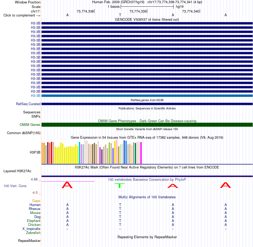This screenshot has height=247, width=253.
Task: Click the 'hg19' text beside the scale bar
Action: point(180,7)
